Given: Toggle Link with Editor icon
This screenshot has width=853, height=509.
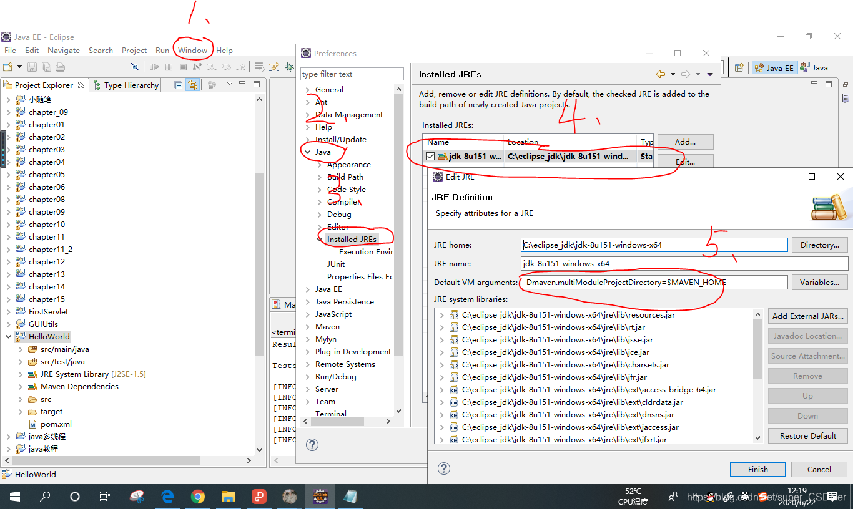Looking at the screenshot, I should tap(193, 85).
